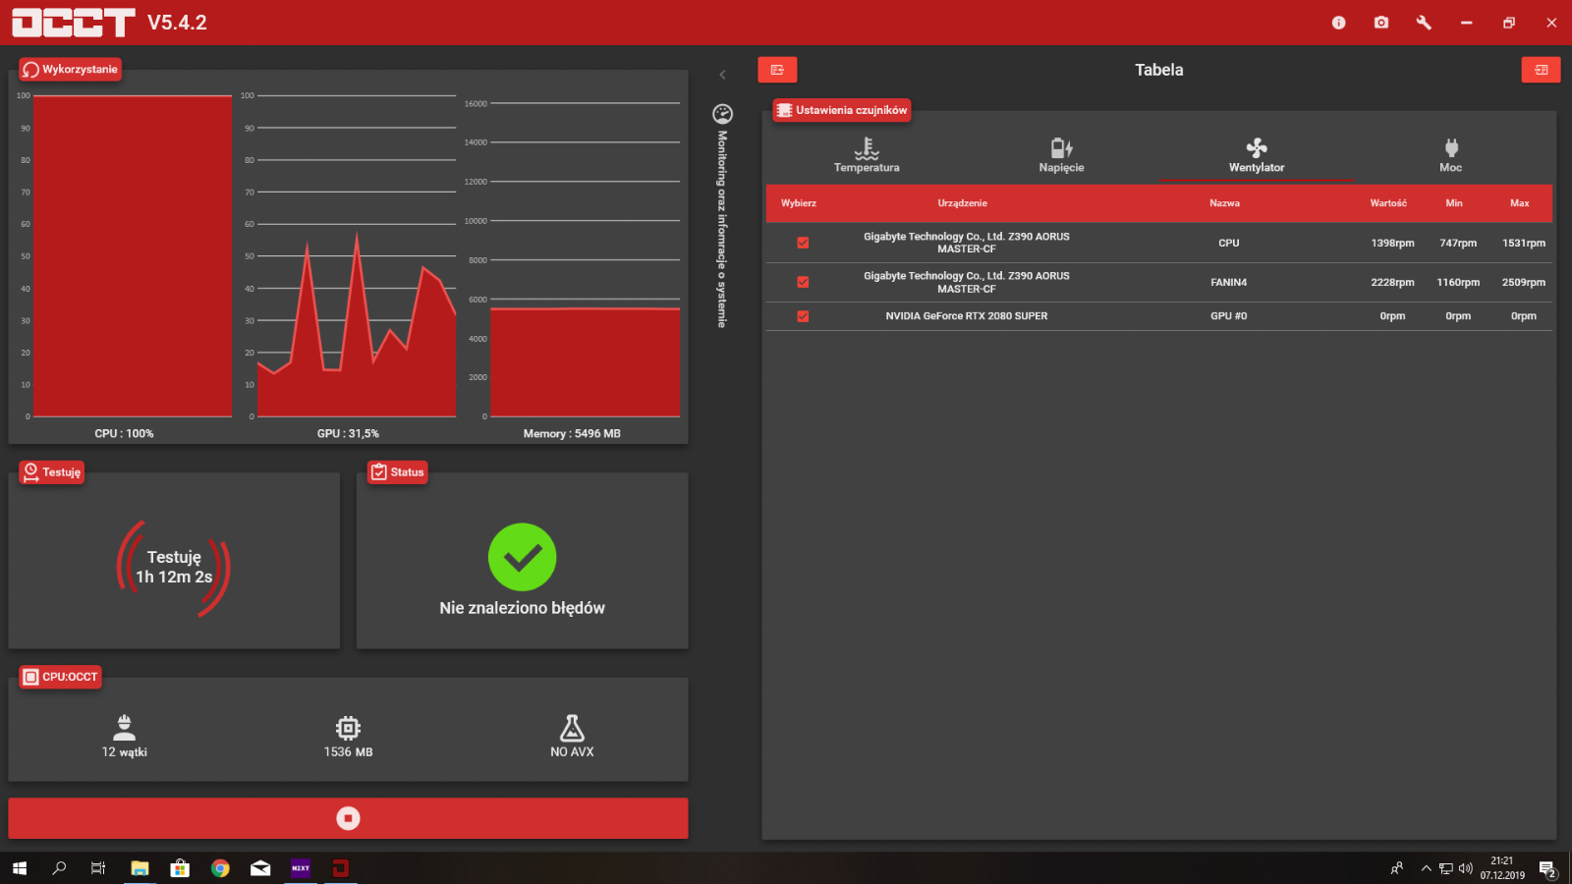1572x884 pixels.
Task: Click the Testuję 1h 12m 2s timer
Action: click(174, 568)
